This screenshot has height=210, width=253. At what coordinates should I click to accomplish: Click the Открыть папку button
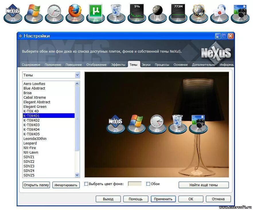[36, 185]
